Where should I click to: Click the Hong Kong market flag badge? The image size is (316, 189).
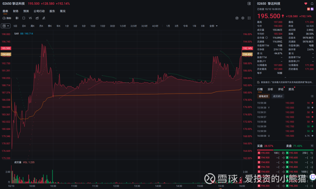pyautogui.click(x=308, y=9)
